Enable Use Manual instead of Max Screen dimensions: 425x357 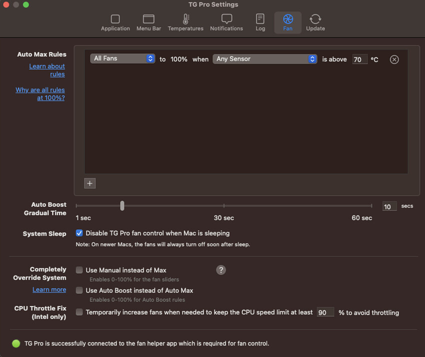click(x=79, y=270)
